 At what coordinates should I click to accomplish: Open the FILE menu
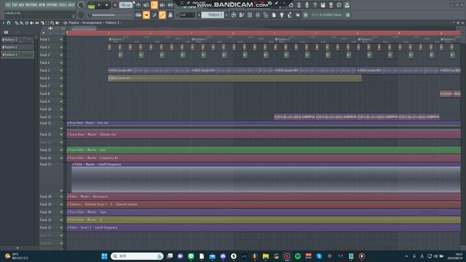pyautogui.click(x=8, y=5)
